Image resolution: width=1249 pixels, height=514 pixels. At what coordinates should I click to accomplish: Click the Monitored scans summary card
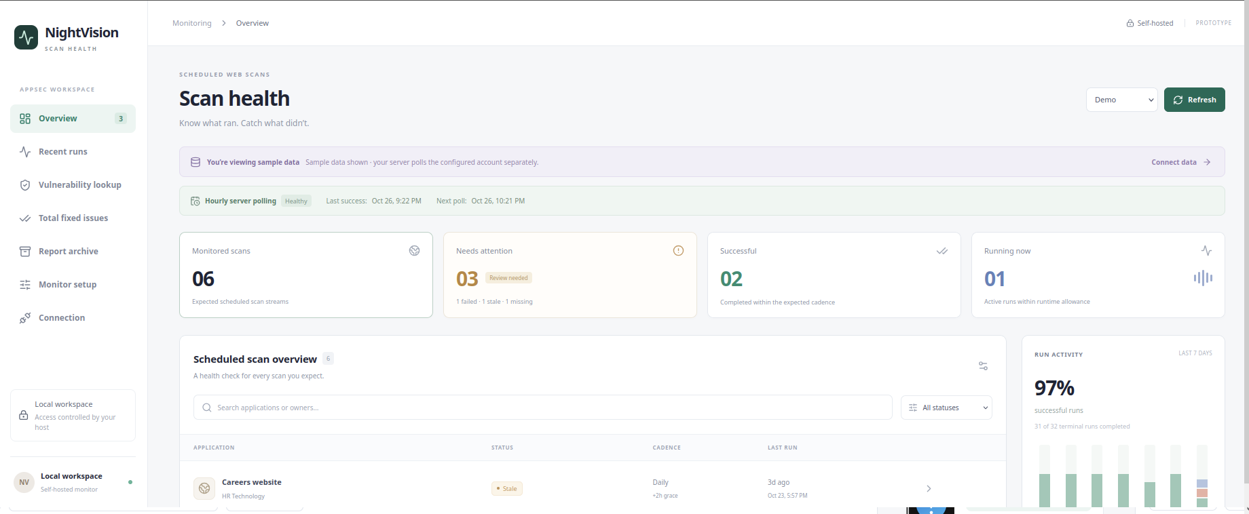pos(305,275)
